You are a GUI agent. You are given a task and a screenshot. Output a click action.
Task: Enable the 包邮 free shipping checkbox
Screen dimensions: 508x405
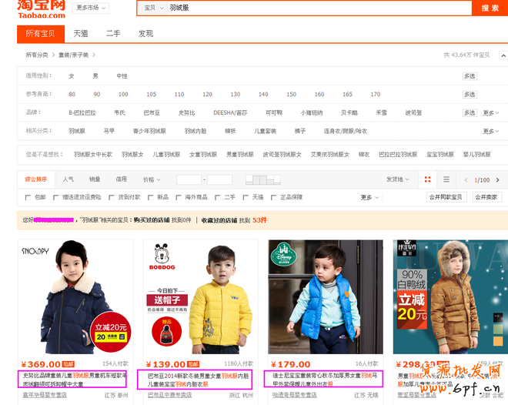click(29, 197)
